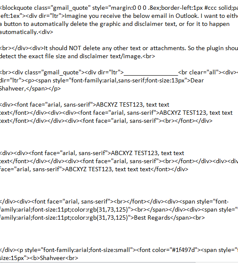The height and width of the screenshot is (263, 238).
Task: Click the word 'NOT' in the text
Action: 75,48
